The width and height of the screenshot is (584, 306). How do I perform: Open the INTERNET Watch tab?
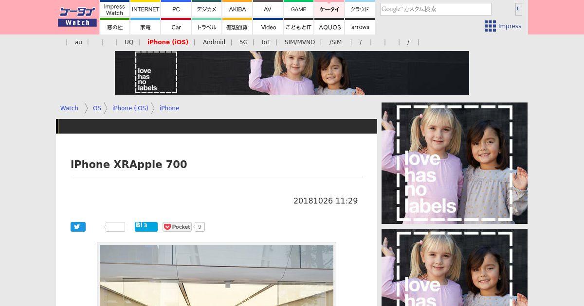click(x=146, y=9)
